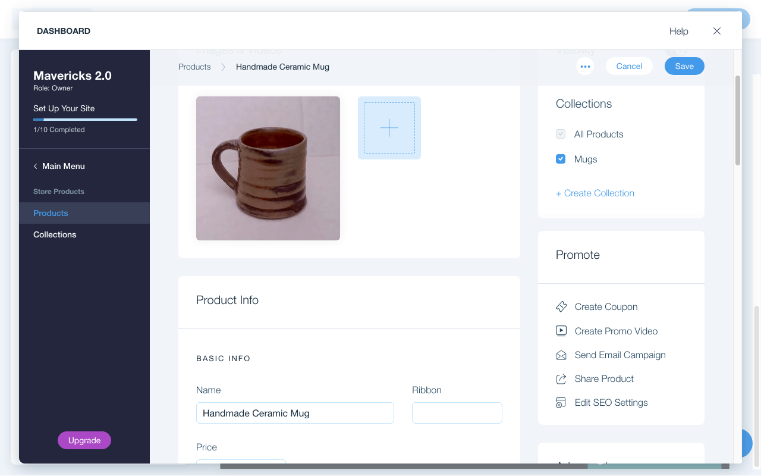Click the product Name input field
Screen dimensions: 761x476
(x=295, y=413)
